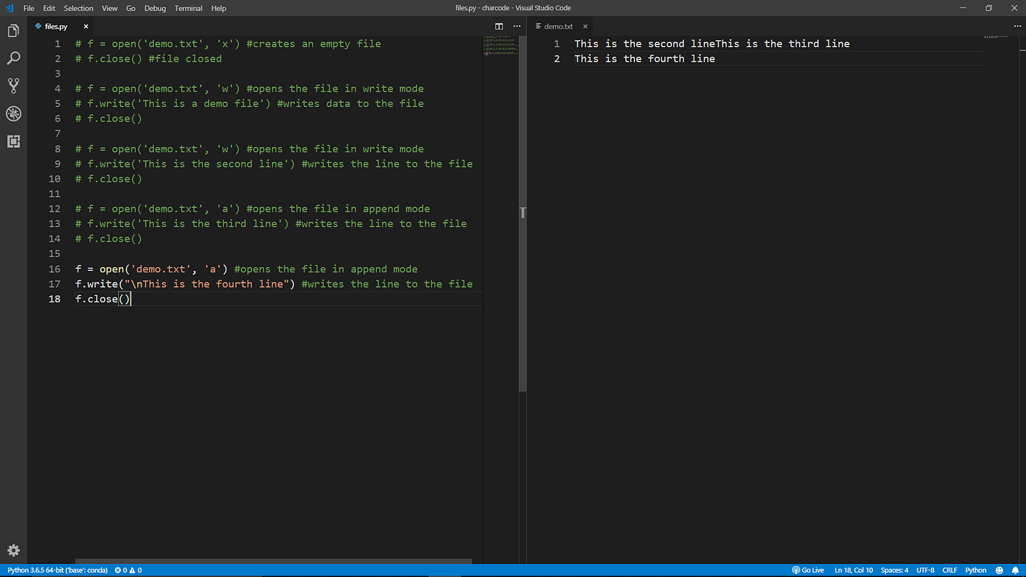Screen dimensions: 1026x577
Task: Open the Manage settings gear
Action: pyautogui.click(x=12, y=550)
